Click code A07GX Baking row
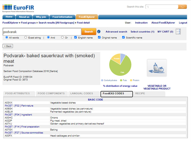The image size is (191, 142). tap(95, 130)
